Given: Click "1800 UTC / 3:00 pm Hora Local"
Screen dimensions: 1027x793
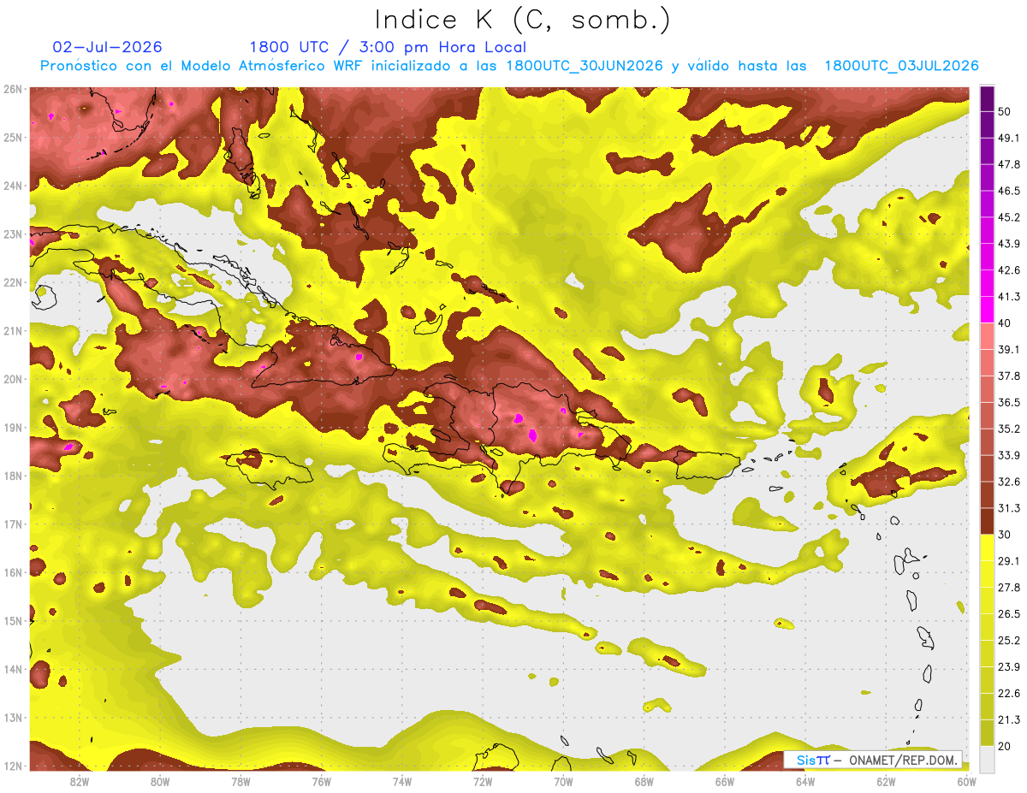Looking at the screenshot, I should pos(388,47).
